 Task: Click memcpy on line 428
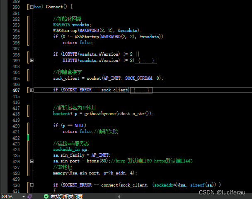tap(60, 173)
